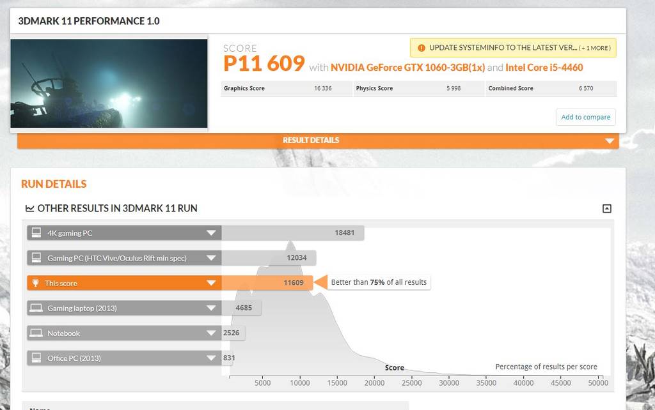Click This score value 11609
Image resolution: width=655 pixels, height=410 pixels.
294,283
